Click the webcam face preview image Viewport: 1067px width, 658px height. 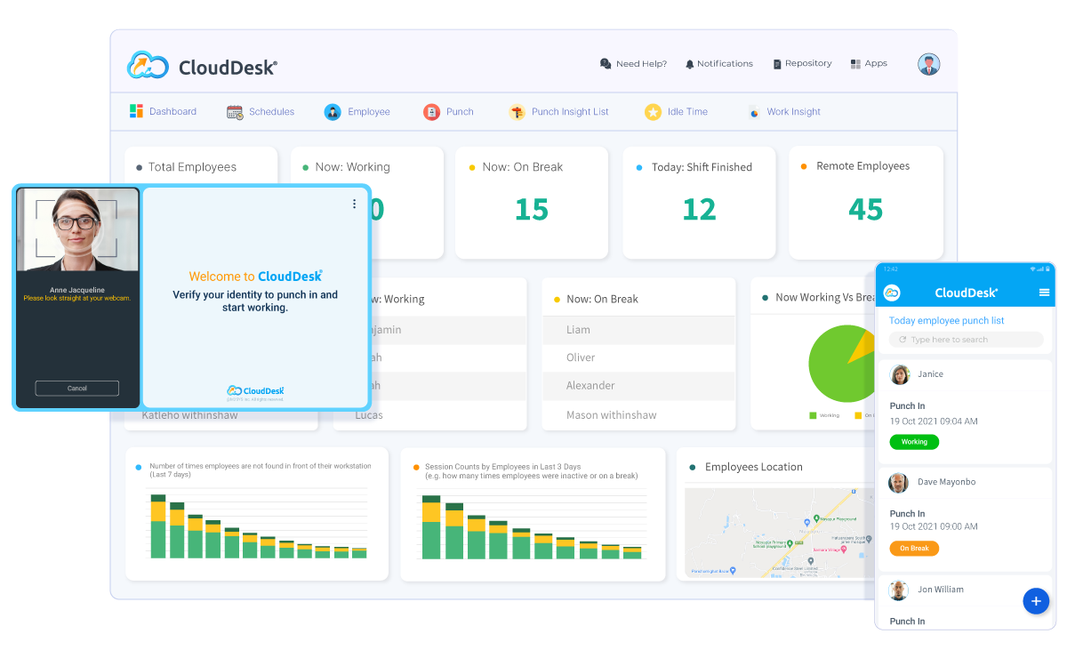coord(77,229)
